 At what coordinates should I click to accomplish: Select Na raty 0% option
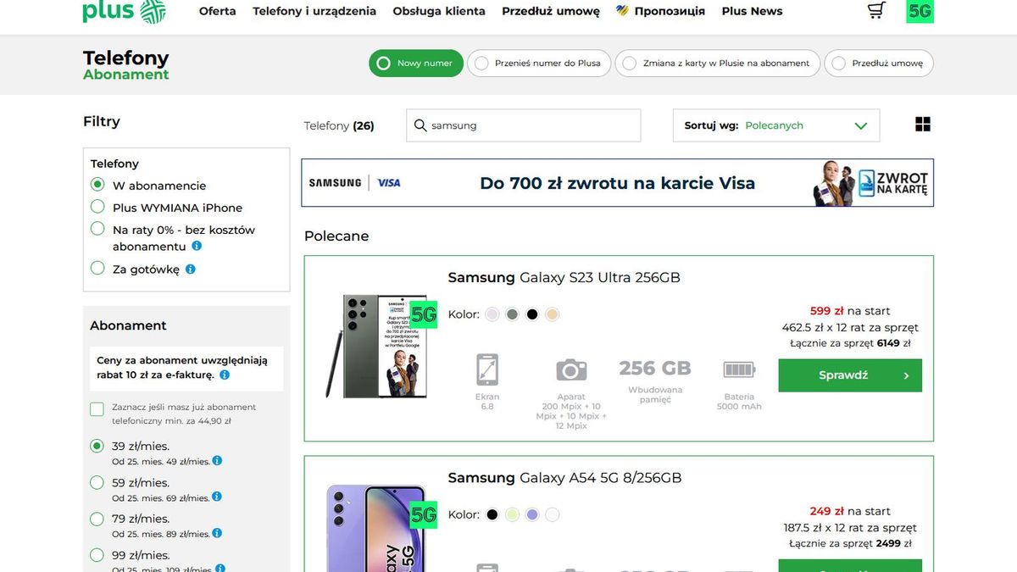97,229
